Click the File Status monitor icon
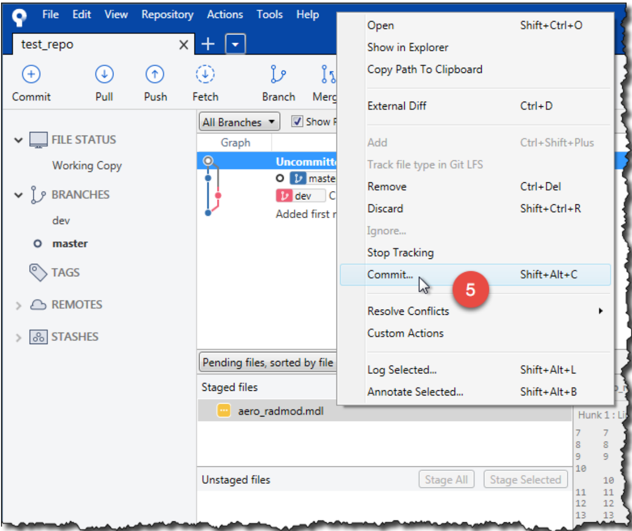The image size is (632, 531). pos(38,140)
